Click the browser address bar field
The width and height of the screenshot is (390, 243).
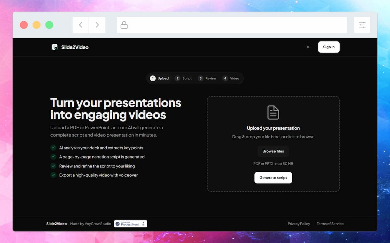[x=232, y=25]
